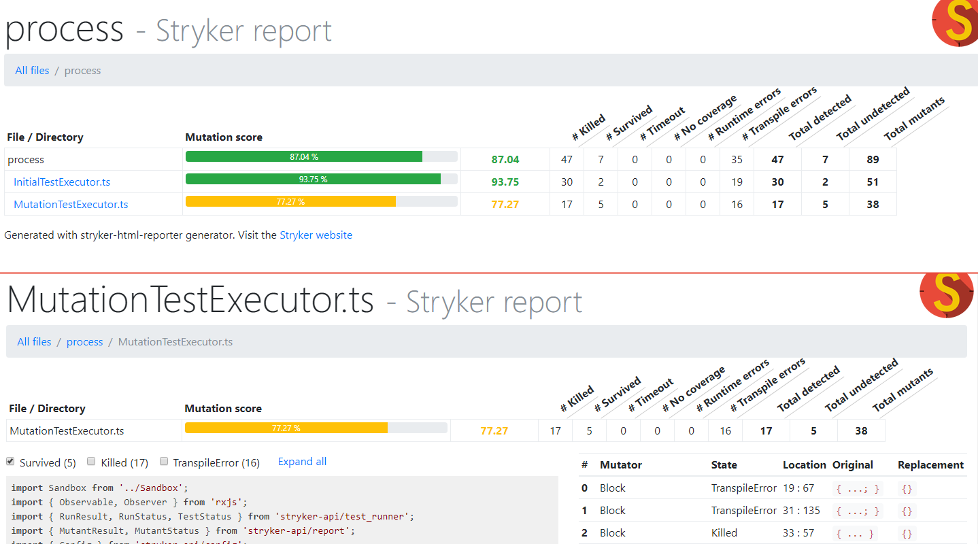Select mutant row 0 Block TranspileError
Screen dimensions: 978x544
point(772,488)
